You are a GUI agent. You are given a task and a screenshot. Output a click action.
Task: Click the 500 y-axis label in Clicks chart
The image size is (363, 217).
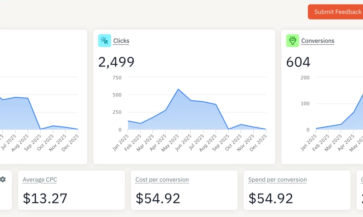point(117,95)
